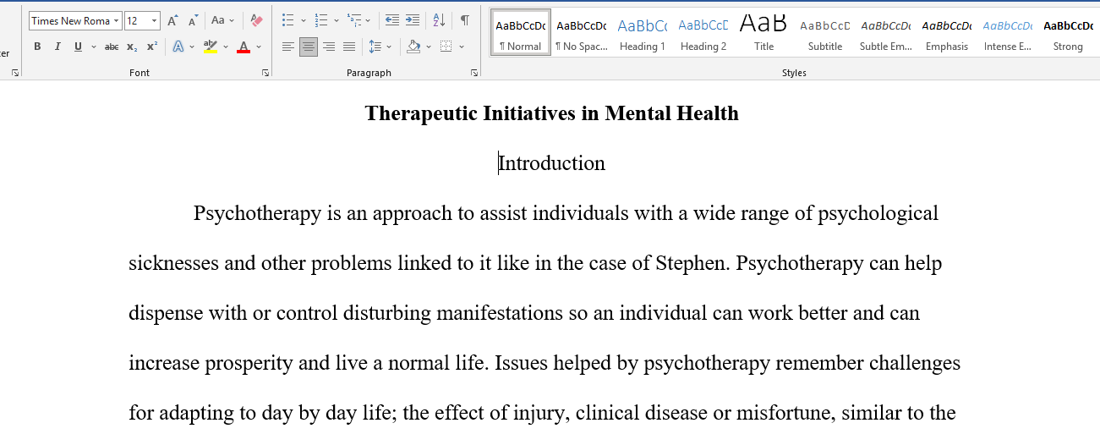Open font size 12 dropdown
This screenshot has width=1100, height=445.
click(x=155, y=20)
